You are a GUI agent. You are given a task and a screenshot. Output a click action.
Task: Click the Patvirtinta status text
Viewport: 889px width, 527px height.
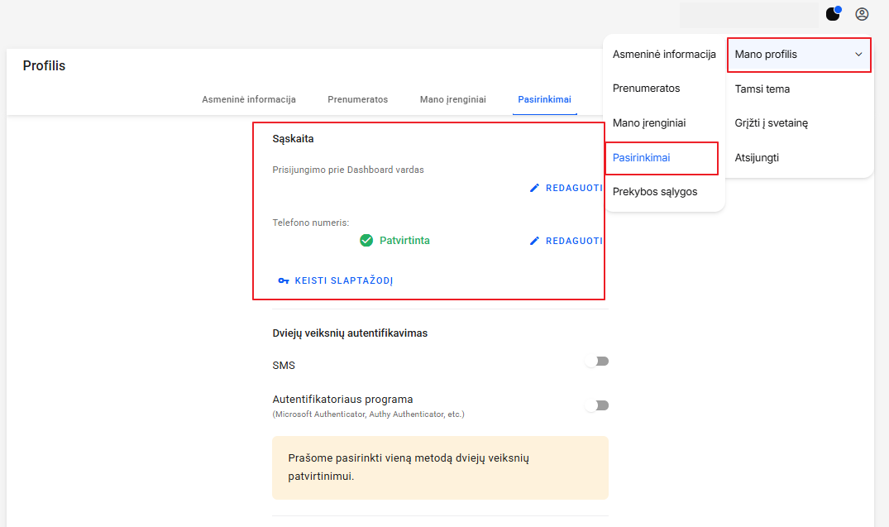tap(405, 241)
